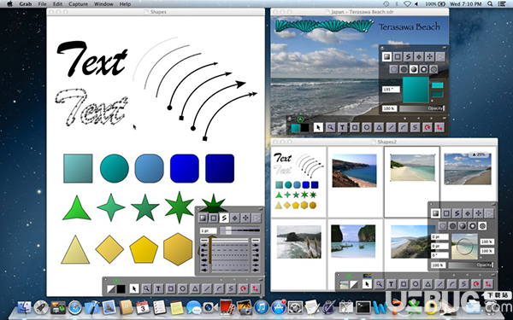Select linear gradient fill in Shapes2 inspector
513x320 pixels.
[463, 225]
